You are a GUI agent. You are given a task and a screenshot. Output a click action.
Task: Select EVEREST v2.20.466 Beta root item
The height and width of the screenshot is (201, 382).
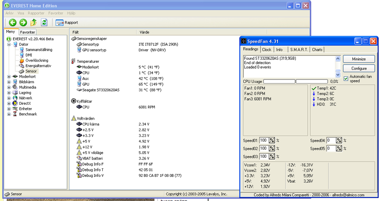(33, 39)
